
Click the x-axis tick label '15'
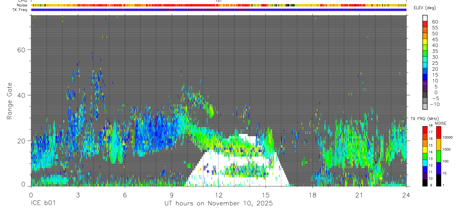pyautogui.click(x=265, y=195)
